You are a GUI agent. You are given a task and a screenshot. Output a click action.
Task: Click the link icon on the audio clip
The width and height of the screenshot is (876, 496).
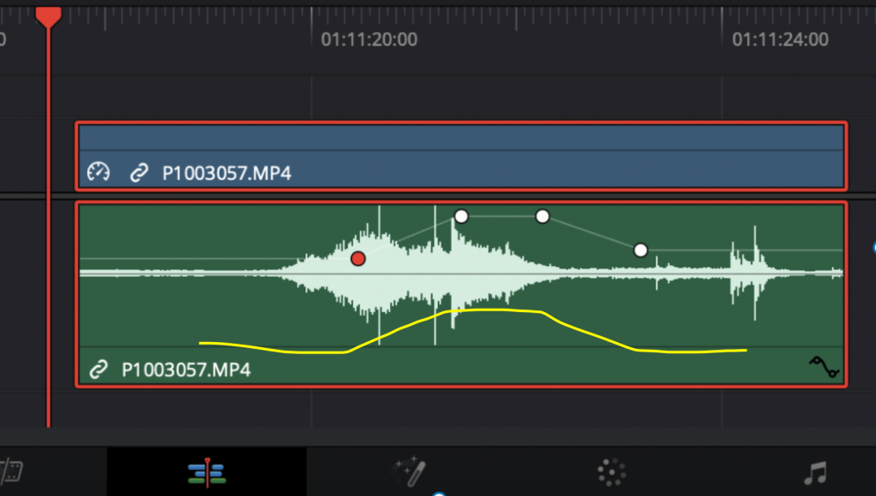coord(99,369)
